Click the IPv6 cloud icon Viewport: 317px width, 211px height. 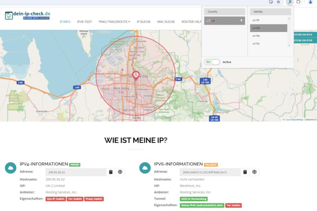pyautogui.click(x=145, y=168)
